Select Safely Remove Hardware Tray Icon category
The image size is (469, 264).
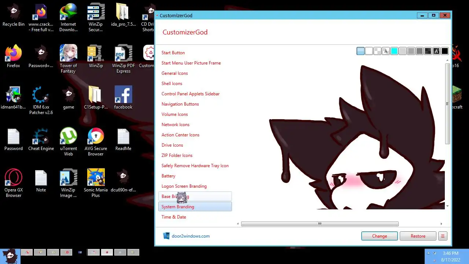(195, 166)
